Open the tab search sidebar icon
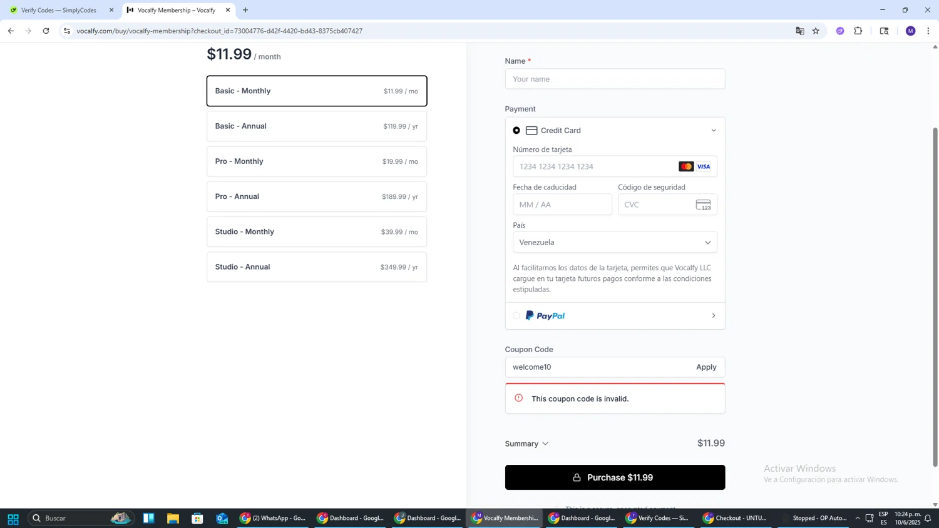This screenshot has height=528, width=939. tap(884, 31)
